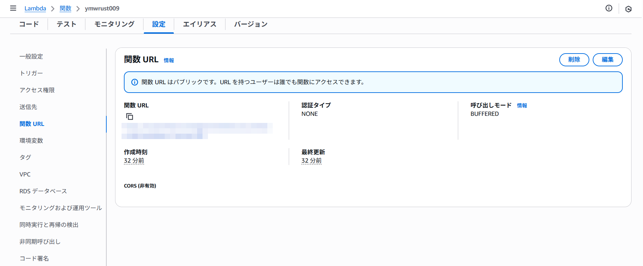The height and width of the screenshot is (266, 643).
Task: Open the テスト tab
Action: tap(66, 24)
